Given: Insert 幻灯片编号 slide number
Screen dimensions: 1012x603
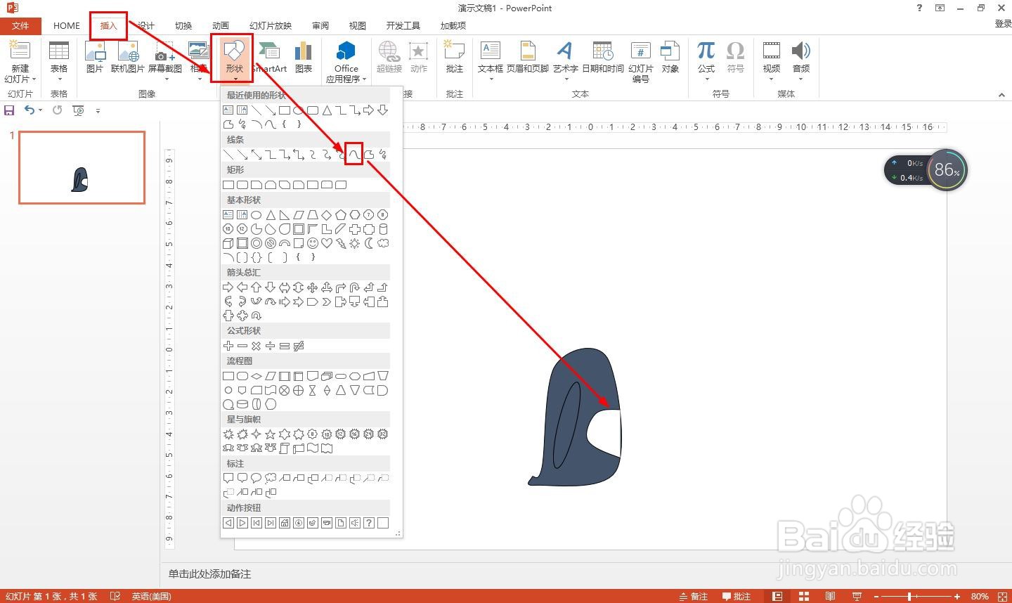Looking at the screenshot, I should click(x=641, y=62).
